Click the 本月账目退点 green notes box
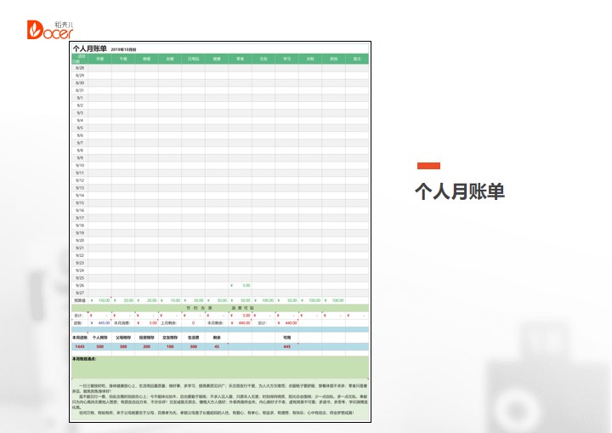The image size is (612, 433). (x=219, y=367)
